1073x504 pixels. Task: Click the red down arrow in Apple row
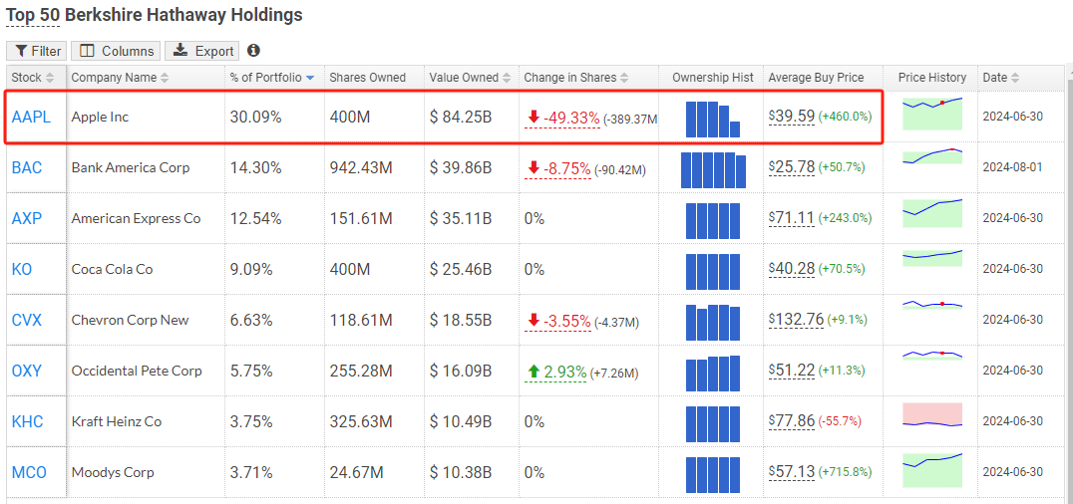pyautogui.click(x=534, y=118)
